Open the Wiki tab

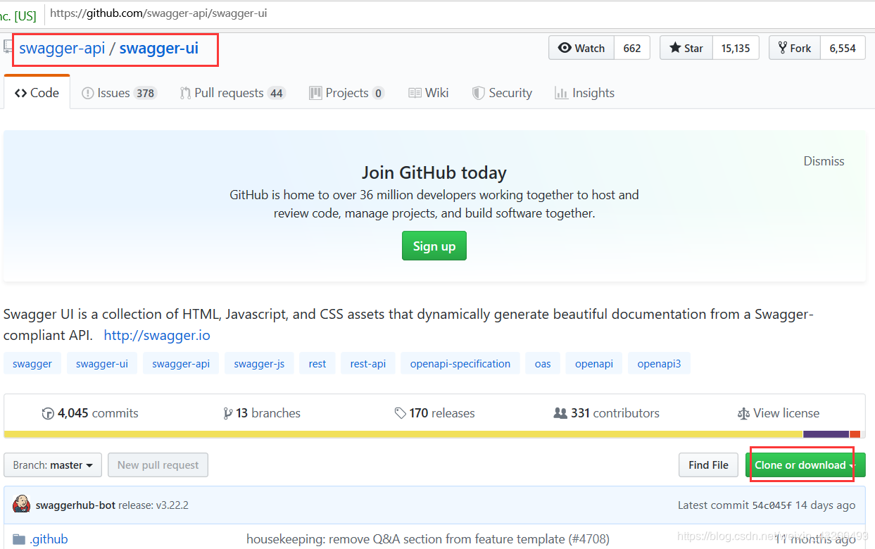pyautogui.click(x=428, y=93)
